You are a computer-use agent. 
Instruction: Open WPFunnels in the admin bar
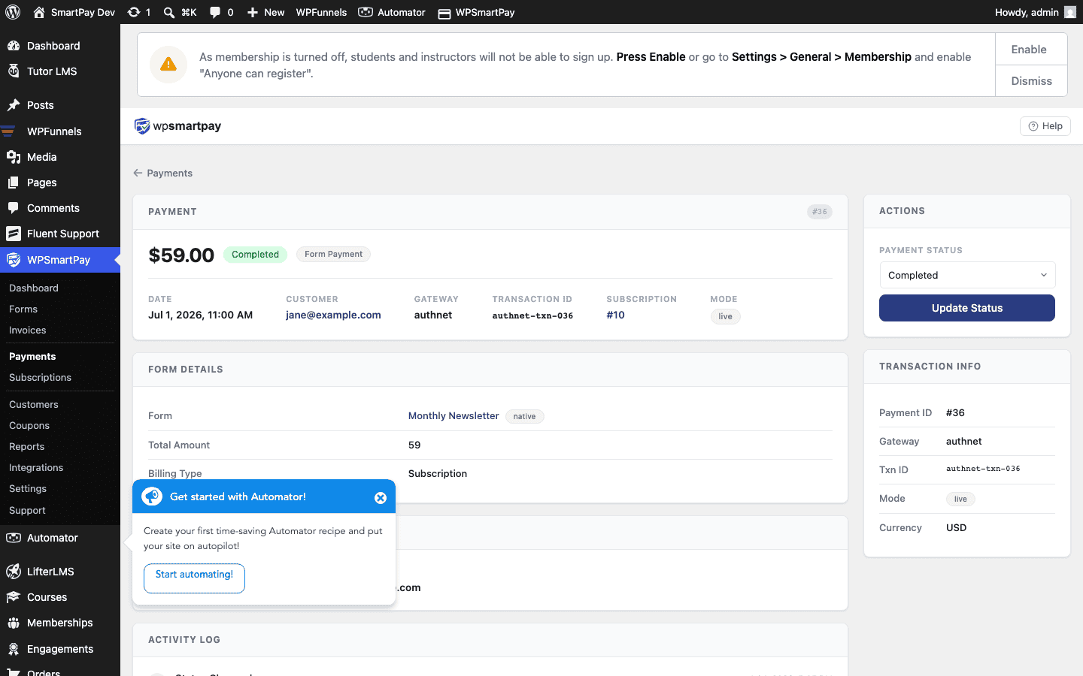point(321,12)
